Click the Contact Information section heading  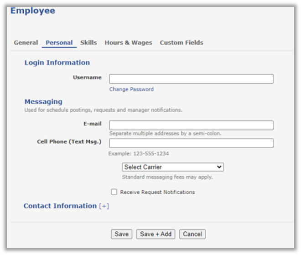coord(60,206)
